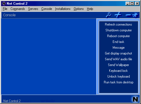Open the Help menu

coord(90,9)
